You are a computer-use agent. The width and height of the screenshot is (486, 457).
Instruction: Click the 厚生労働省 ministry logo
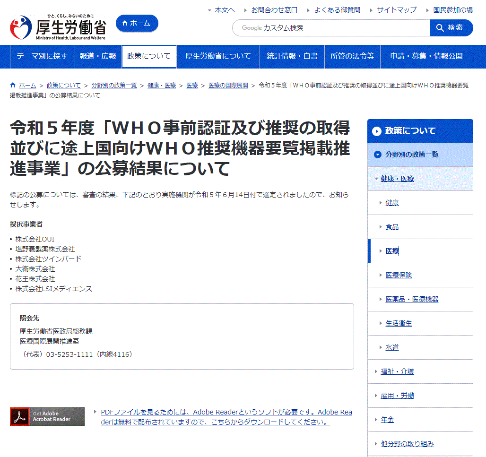[58, 27]
